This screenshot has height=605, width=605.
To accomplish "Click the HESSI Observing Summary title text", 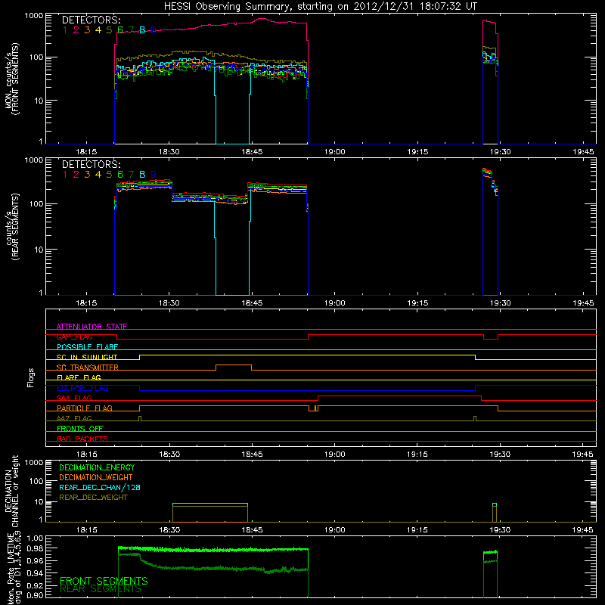I will pyautogui.click(x=321, y=6).
